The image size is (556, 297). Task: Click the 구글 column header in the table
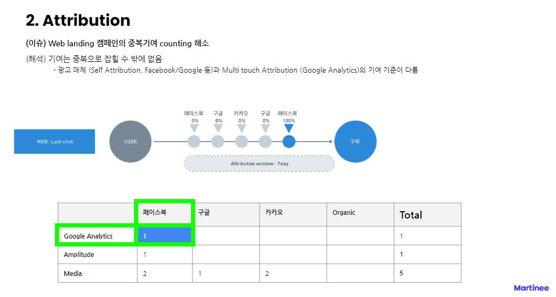[226, 214]
